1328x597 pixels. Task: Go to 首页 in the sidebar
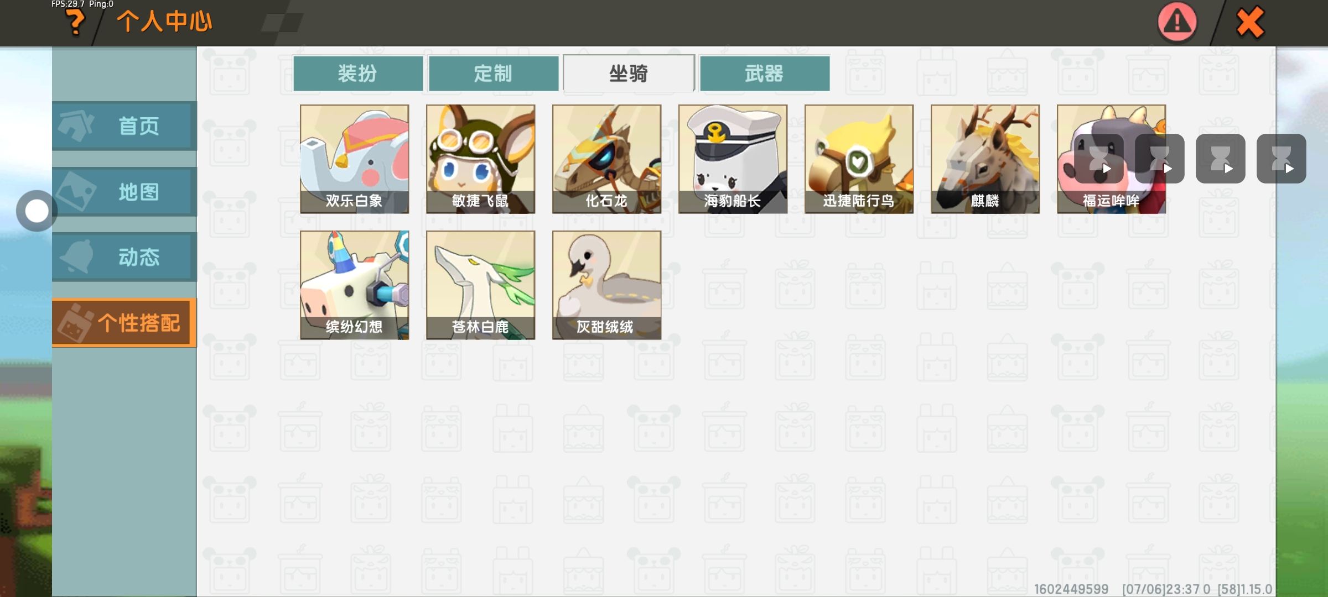pyautogui.click(x=124, y=126)
